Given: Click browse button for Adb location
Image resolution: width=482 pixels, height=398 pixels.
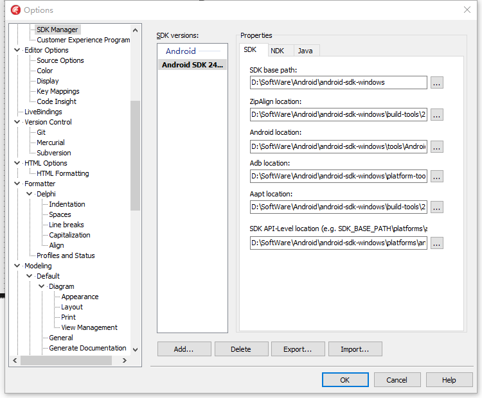Looking at the screenshot, I should coord(436,177).
